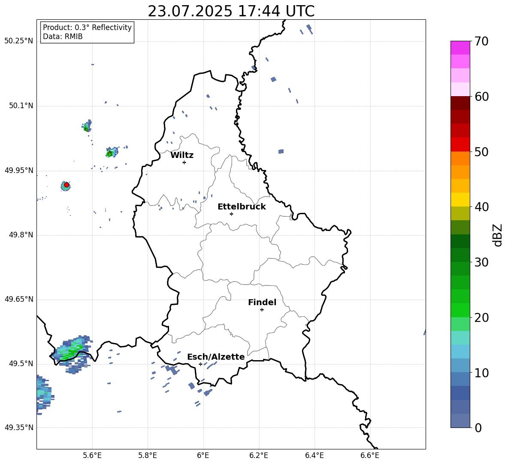
Task: Click the orange colorbar segment below 50
Action: pos(460,158)
